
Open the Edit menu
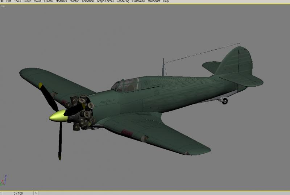tap(9, 1)
